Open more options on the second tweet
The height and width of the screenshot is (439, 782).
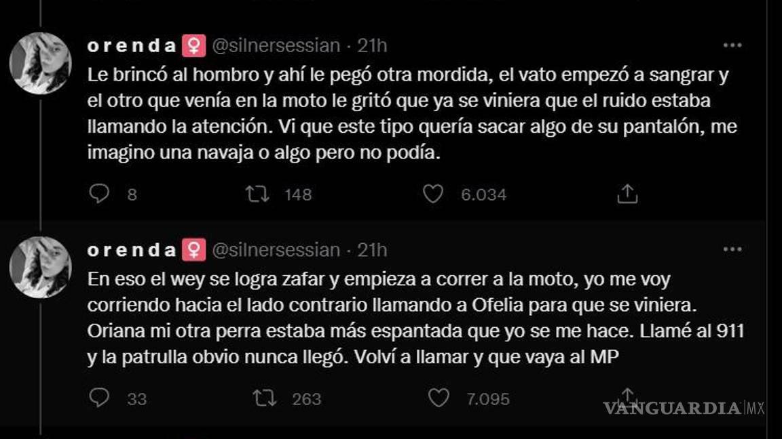click(732, 249)
